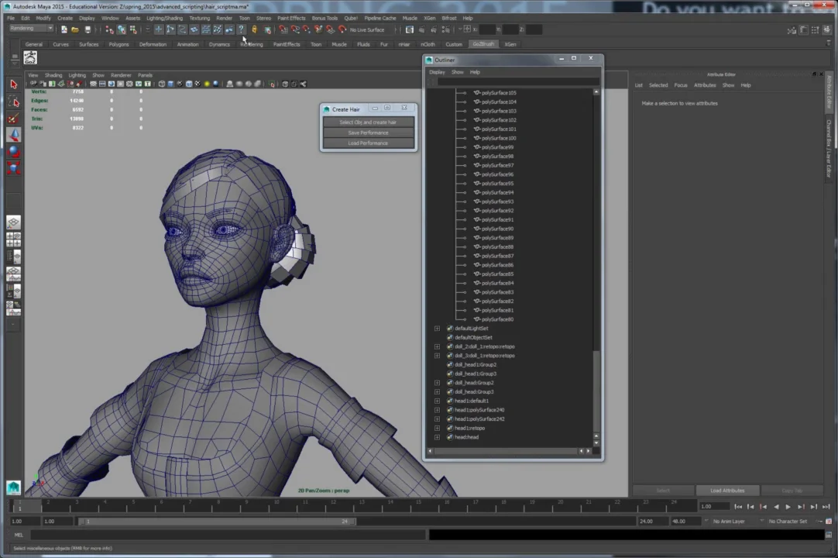Click the smooth shade blue cube icon
This screenshot has height=558, width=838.
pyautogui.click(x=170, y=84)
